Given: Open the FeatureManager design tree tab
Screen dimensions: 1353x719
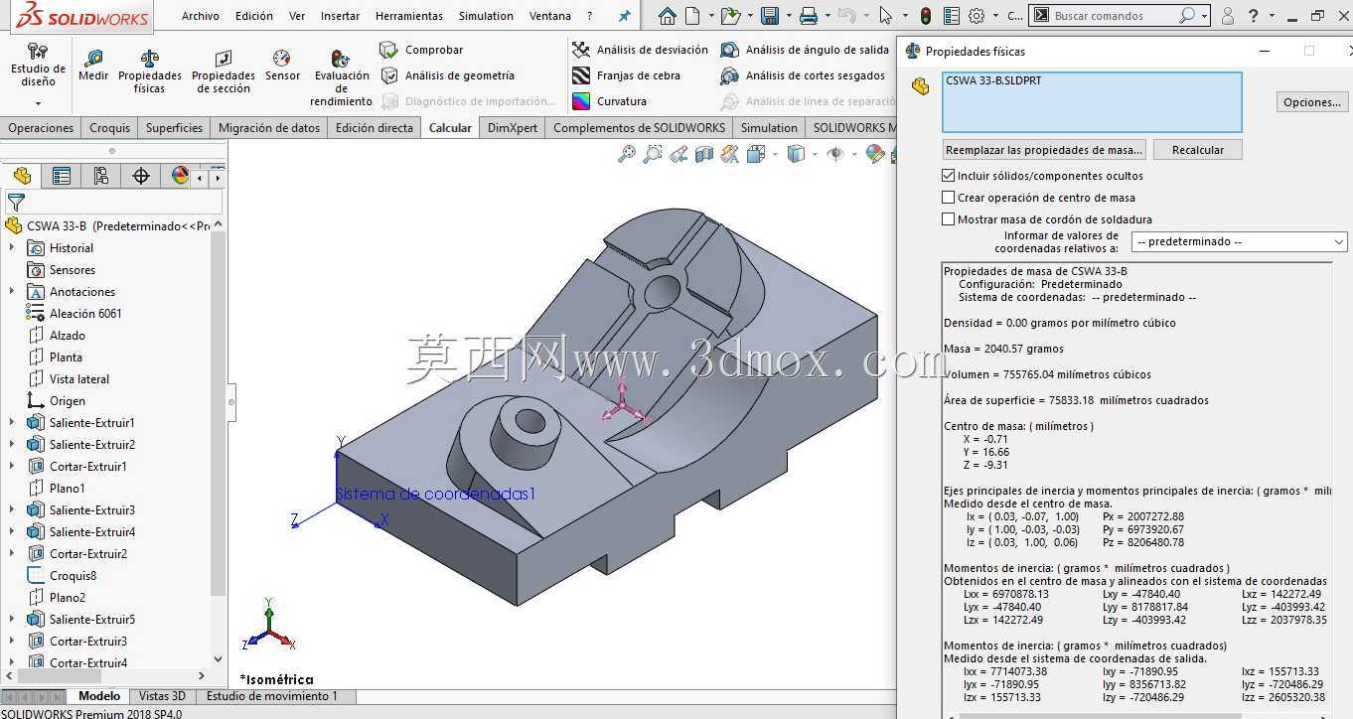Looking at the screenshot, I should 22,176.
